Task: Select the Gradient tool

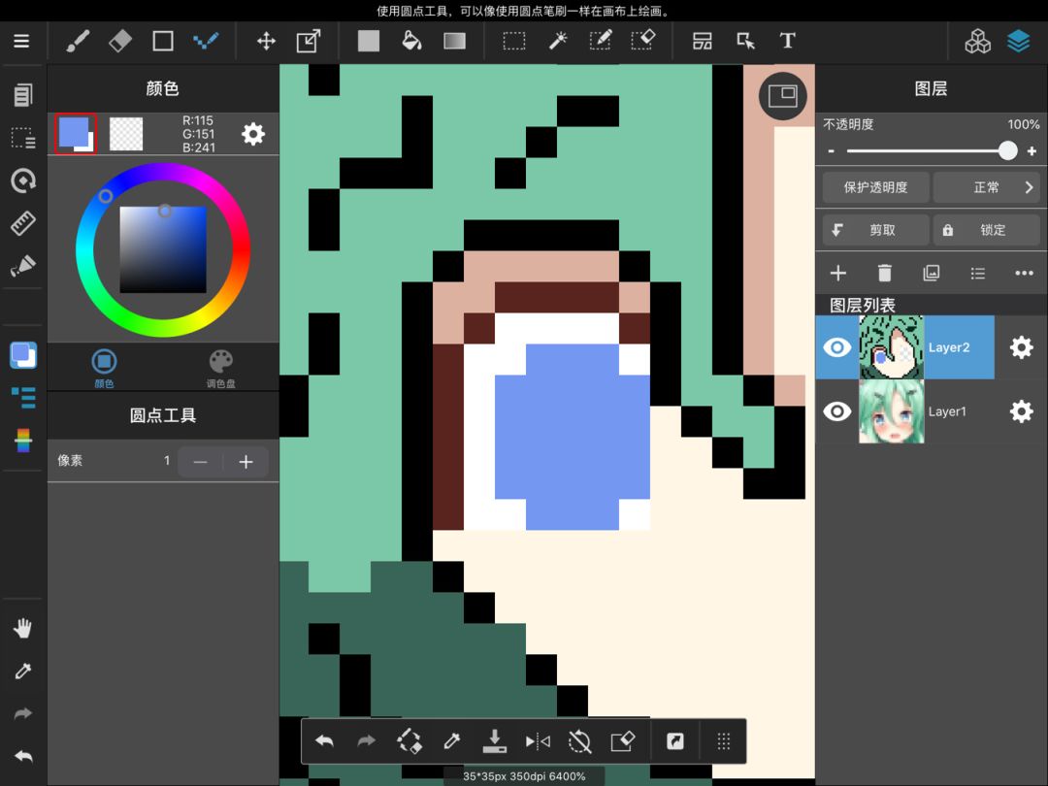Action: coord(454,41)
